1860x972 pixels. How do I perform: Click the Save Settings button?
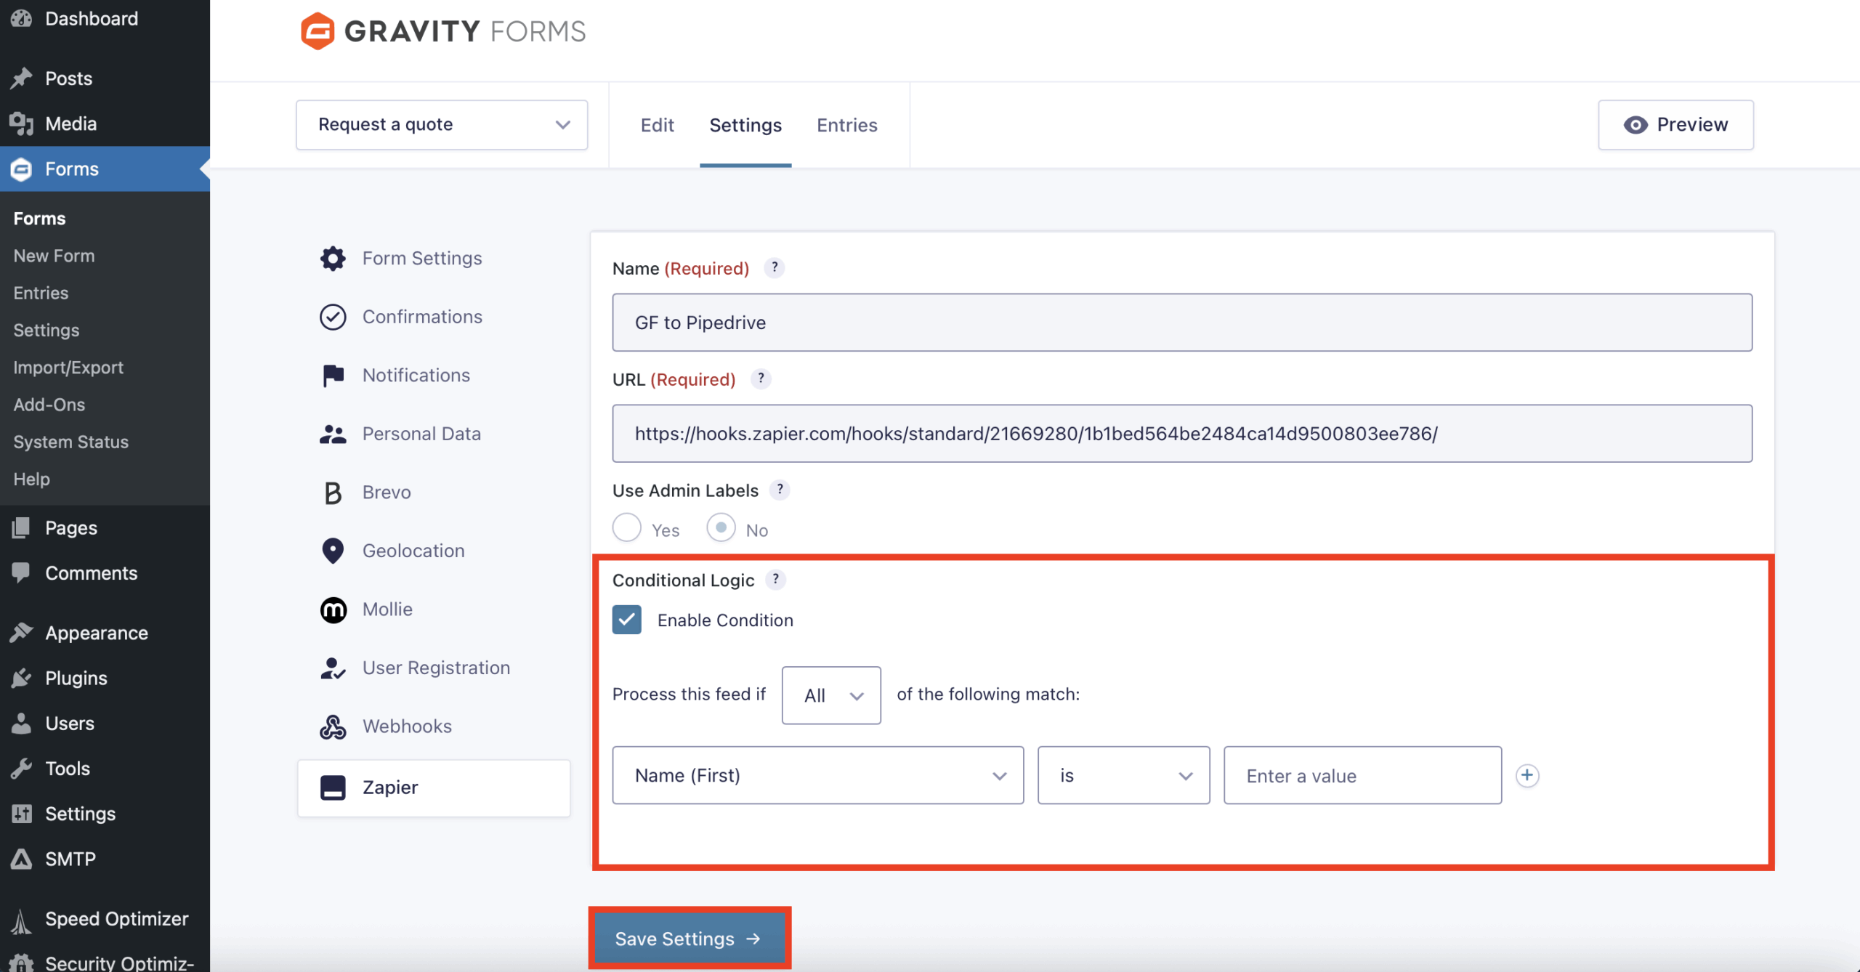coord(689,938)
